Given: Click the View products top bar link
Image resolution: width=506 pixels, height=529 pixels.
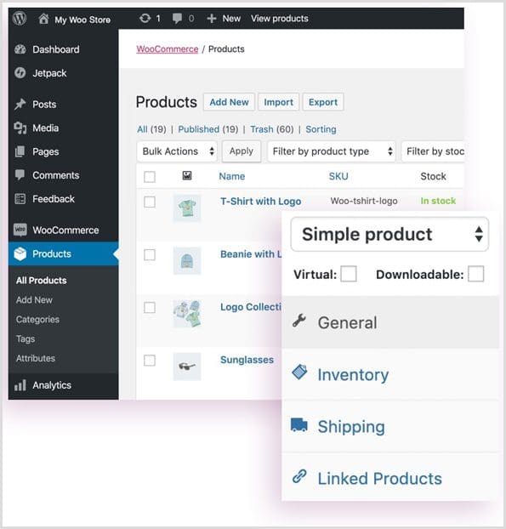Looking at the screenshot, I should pyautogui.click(x=279, y=19).
